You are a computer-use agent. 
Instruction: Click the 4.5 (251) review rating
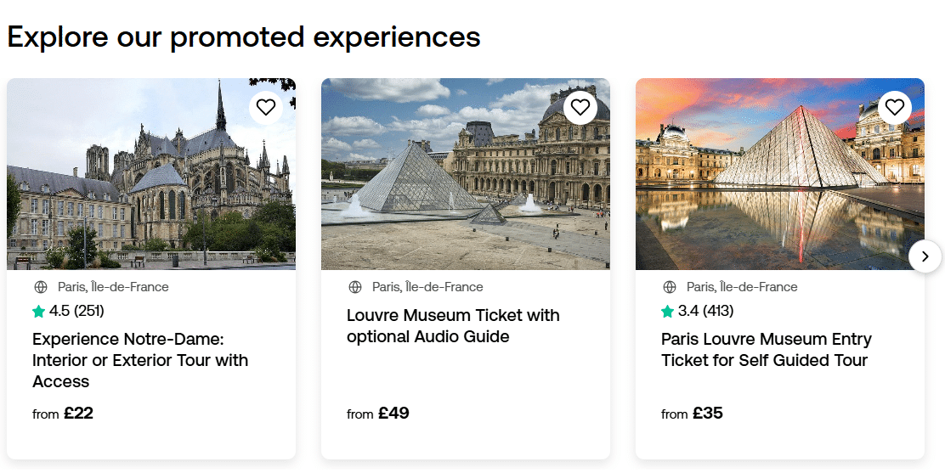pos(76,311)
